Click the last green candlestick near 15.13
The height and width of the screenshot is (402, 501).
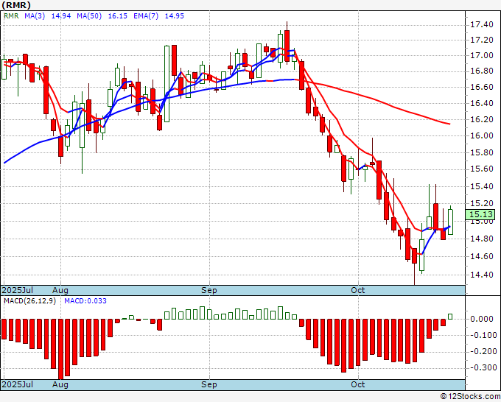(x=450, y=222)
